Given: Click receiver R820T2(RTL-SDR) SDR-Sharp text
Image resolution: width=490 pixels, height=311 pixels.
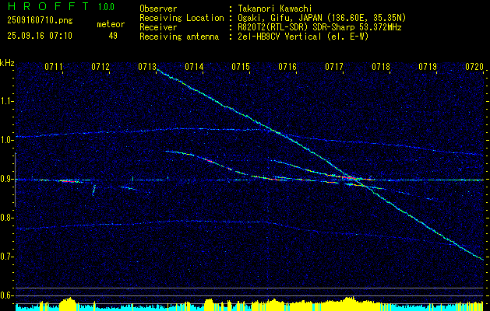Looking at the screenshot, I should [319, 27].
